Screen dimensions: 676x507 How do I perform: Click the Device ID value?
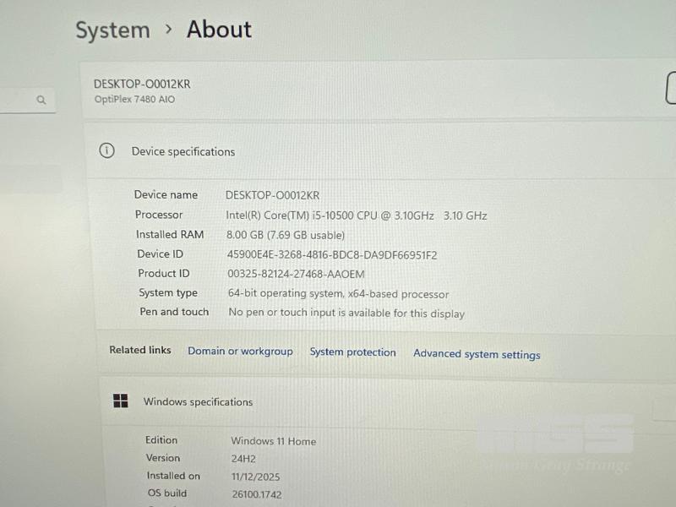coord(332,254)
